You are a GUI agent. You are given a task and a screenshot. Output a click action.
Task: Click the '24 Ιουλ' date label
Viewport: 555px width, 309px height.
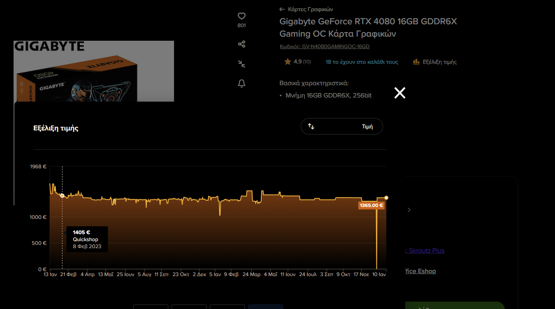tap(308, 274)
